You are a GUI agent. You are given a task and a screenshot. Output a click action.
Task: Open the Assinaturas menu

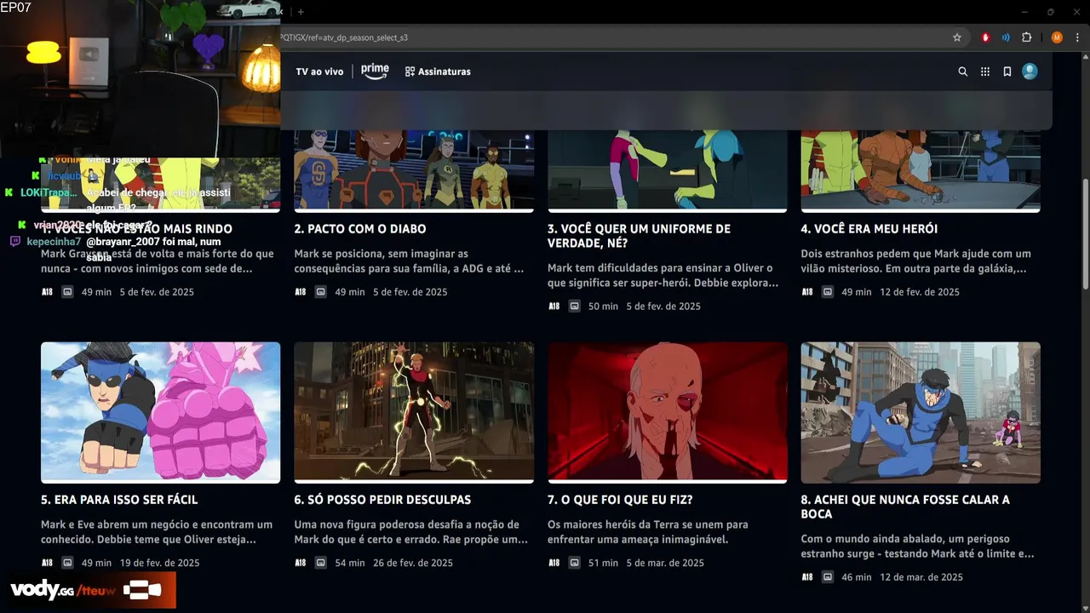[438, 72]
